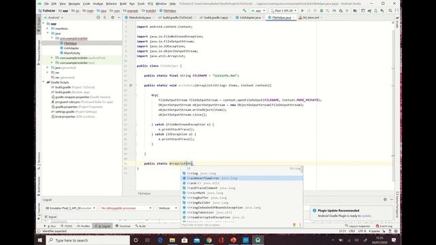The height and width of the screenshot is (245, 436).
Task: Select StackOverflowError in completion list
Action: (242, 178)
